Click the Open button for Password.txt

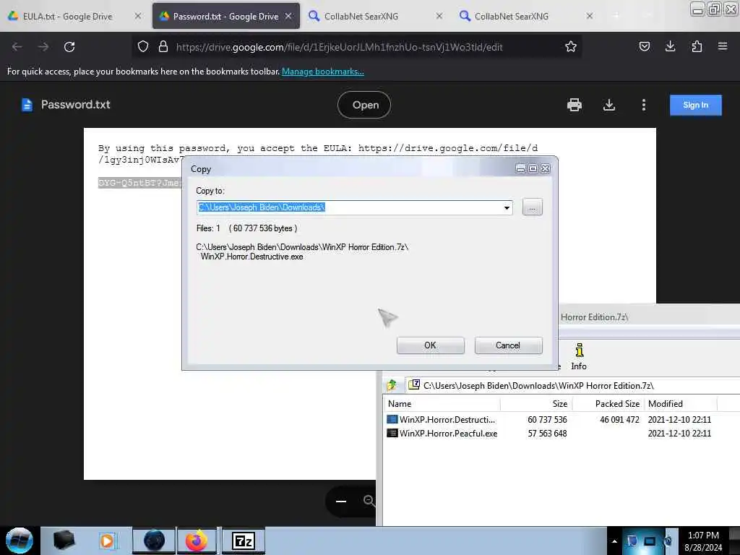pyautogui.click(x=364, y=105)
